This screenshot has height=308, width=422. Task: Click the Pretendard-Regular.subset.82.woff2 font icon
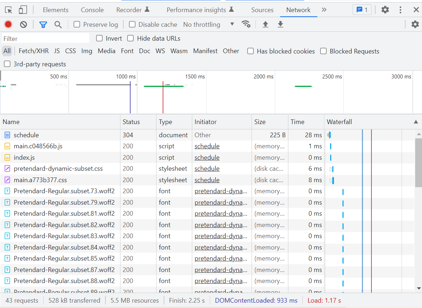[7, 225]
